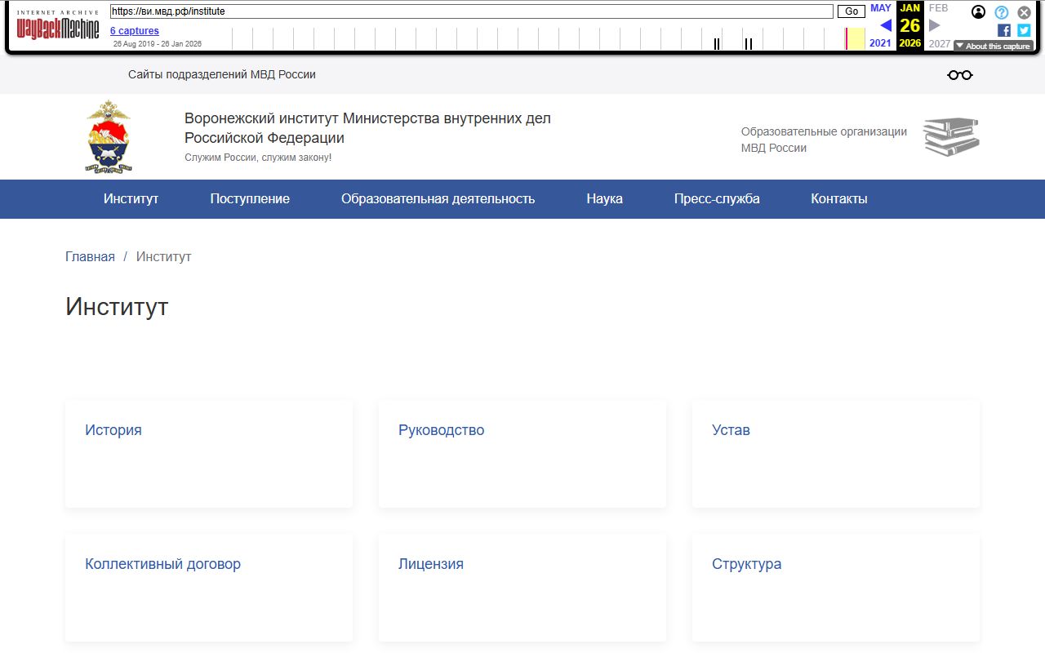Screen dimensions: 1045x653
Task: Open the Wayback help question-mark icon
Action: [x=1002, y=12]
